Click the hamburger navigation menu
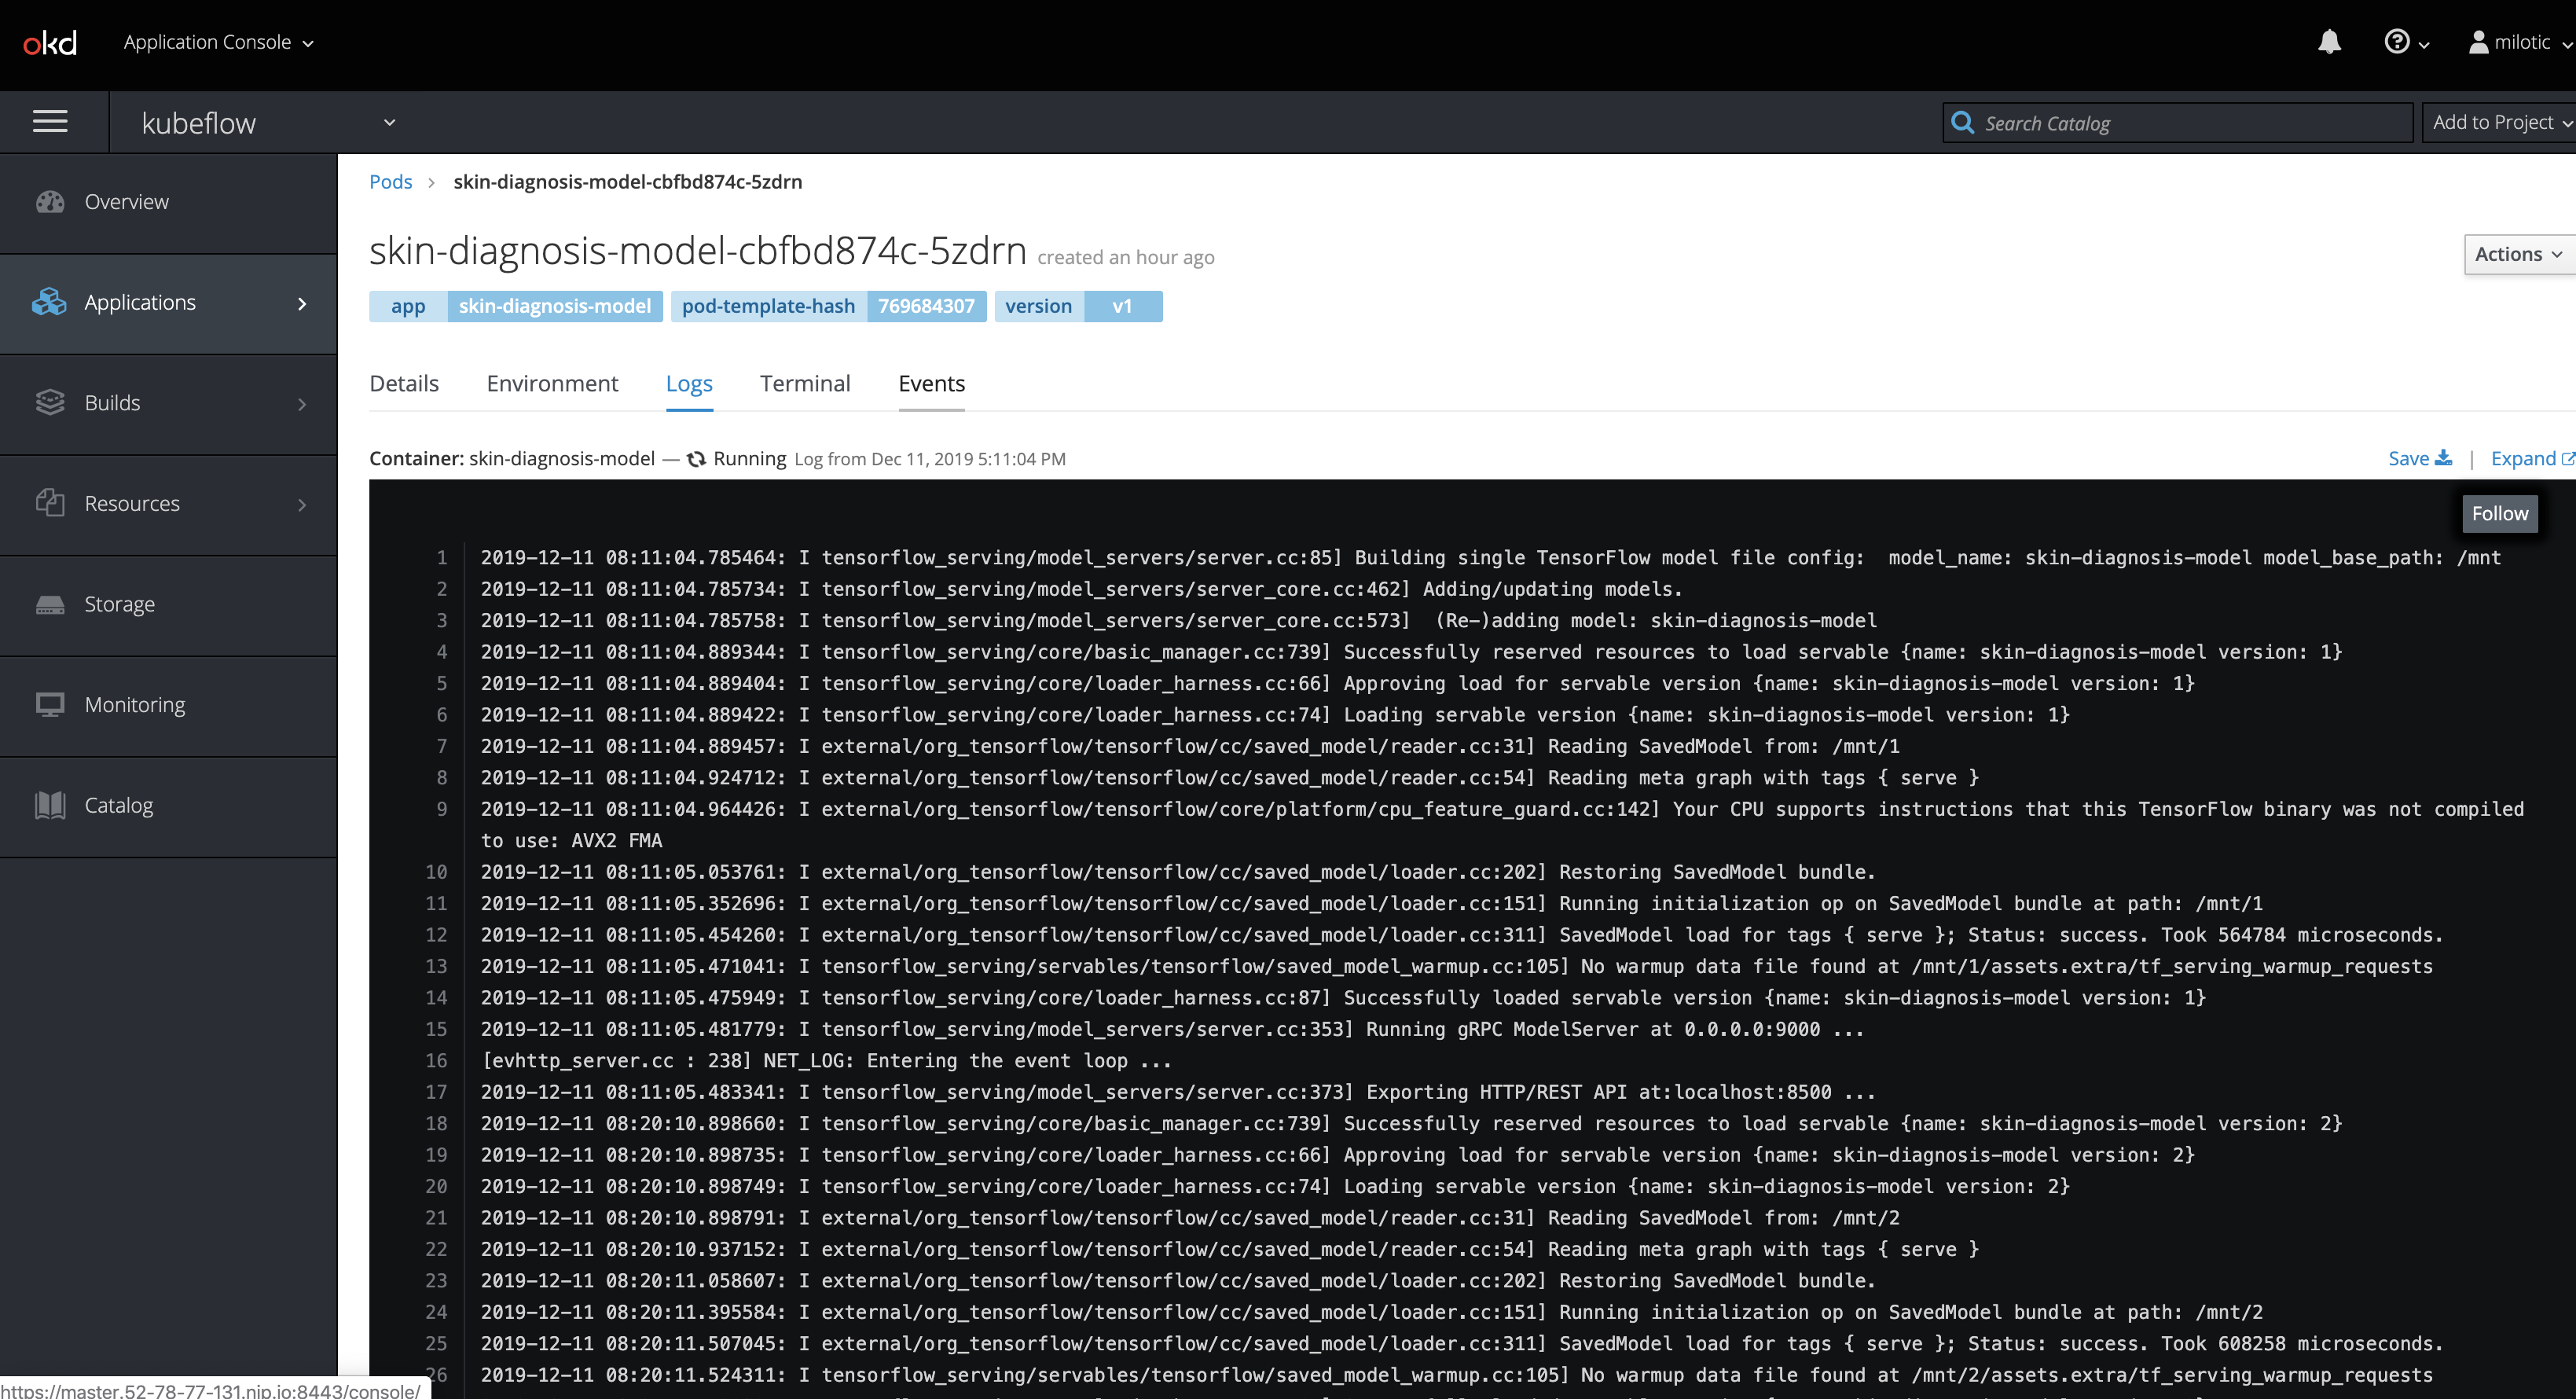This screenshot has width=2576, height=1399. point(50,121)
